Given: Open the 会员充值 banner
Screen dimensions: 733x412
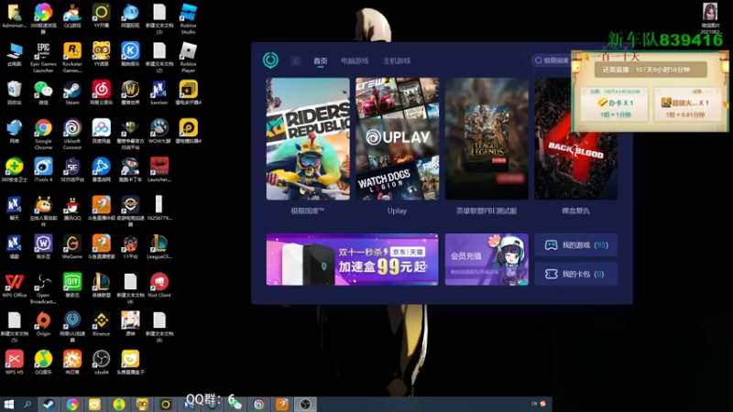Looking at the screenshot, I should coord(487,259).
